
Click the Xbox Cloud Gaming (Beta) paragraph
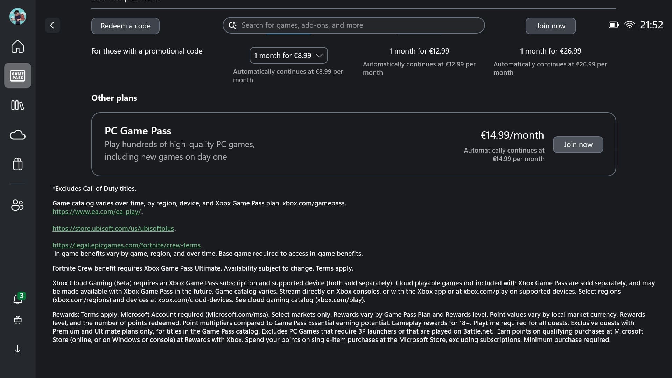click(x=353, y=292)
